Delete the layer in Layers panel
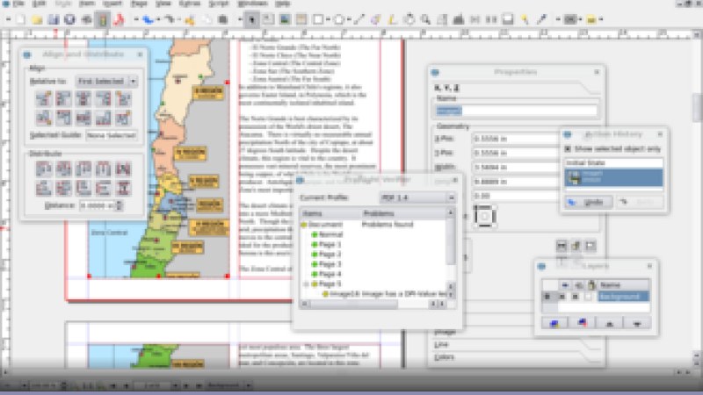 click(x=582, y=323)
